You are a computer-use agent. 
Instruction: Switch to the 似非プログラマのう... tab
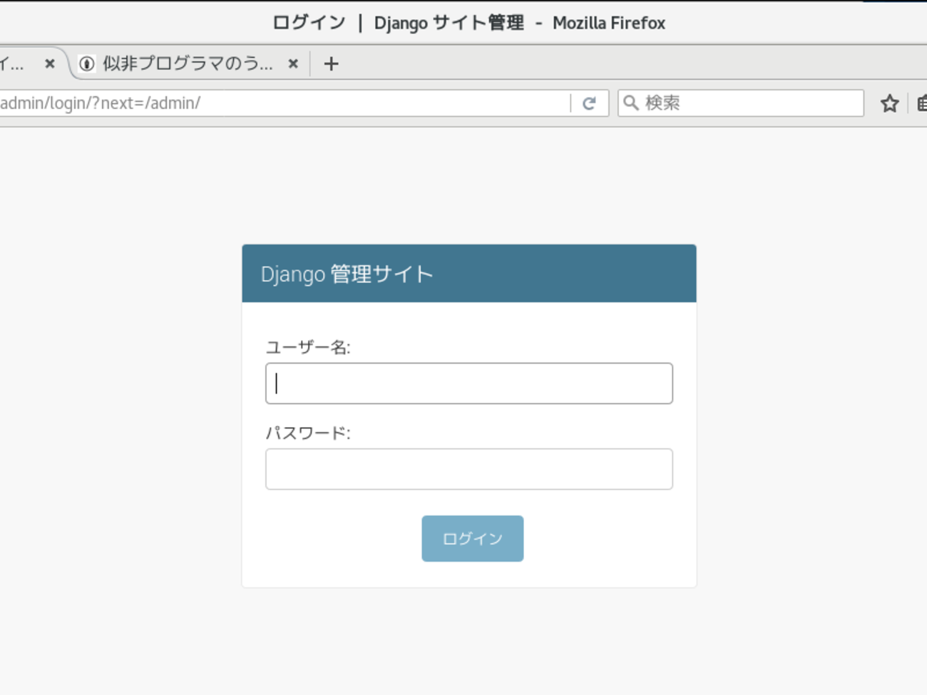coord(188,63)
